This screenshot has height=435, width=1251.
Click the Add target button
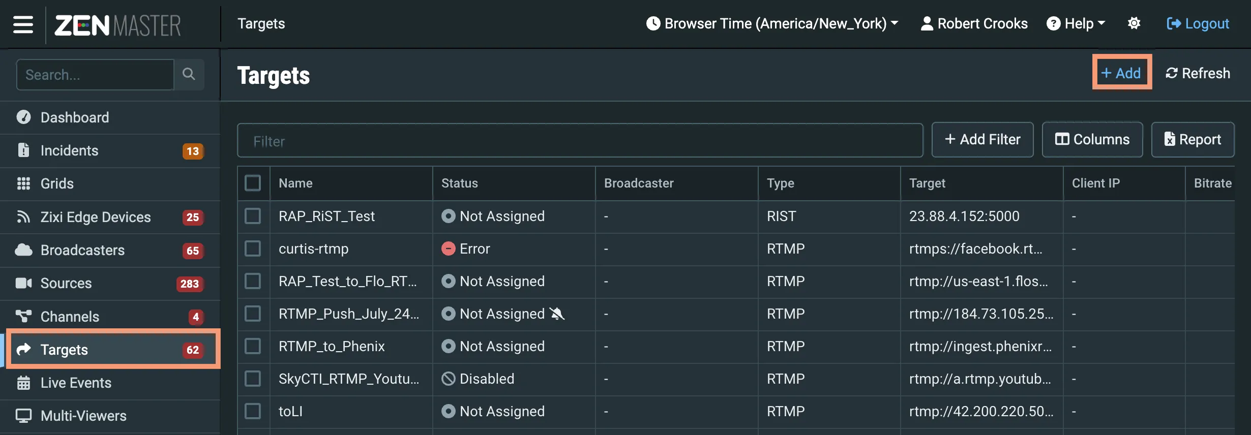pyautogui.click(x=1122, y=73)
